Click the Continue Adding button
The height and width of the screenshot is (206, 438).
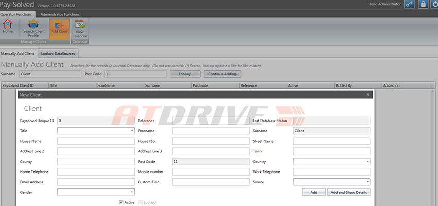(223, 74)
